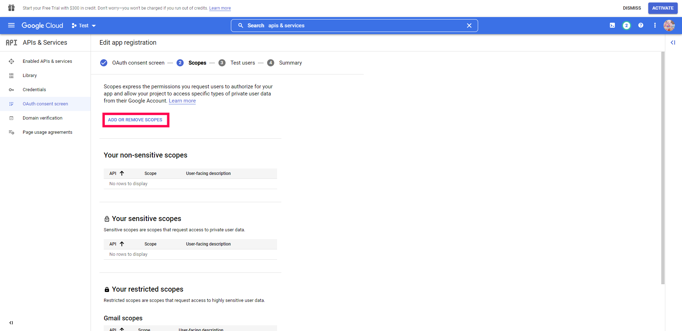
Task: Open Enabled APIs & services from sidebar
Action: (x=47, y=61)
